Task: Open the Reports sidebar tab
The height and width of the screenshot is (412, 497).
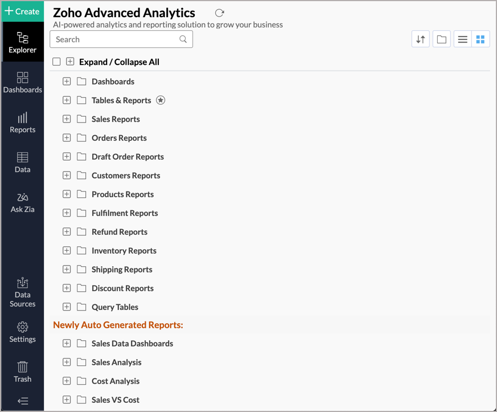Action: tap(22, 123)
